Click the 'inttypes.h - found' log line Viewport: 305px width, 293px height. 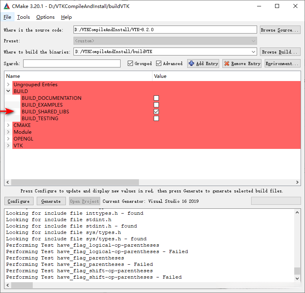coord(75,213)
